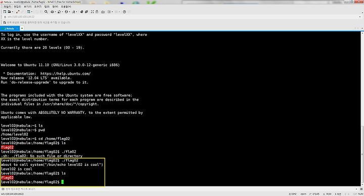Expand the properties icon dropdown arrow
The image size is (364, 196).
tap(32, 12)
